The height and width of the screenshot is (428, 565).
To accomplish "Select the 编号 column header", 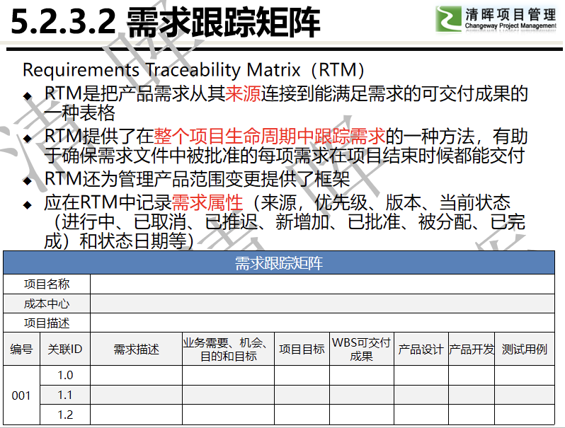I will 22,349.
